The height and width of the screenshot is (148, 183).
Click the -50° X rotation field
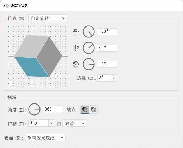click(x=107, y=32)
